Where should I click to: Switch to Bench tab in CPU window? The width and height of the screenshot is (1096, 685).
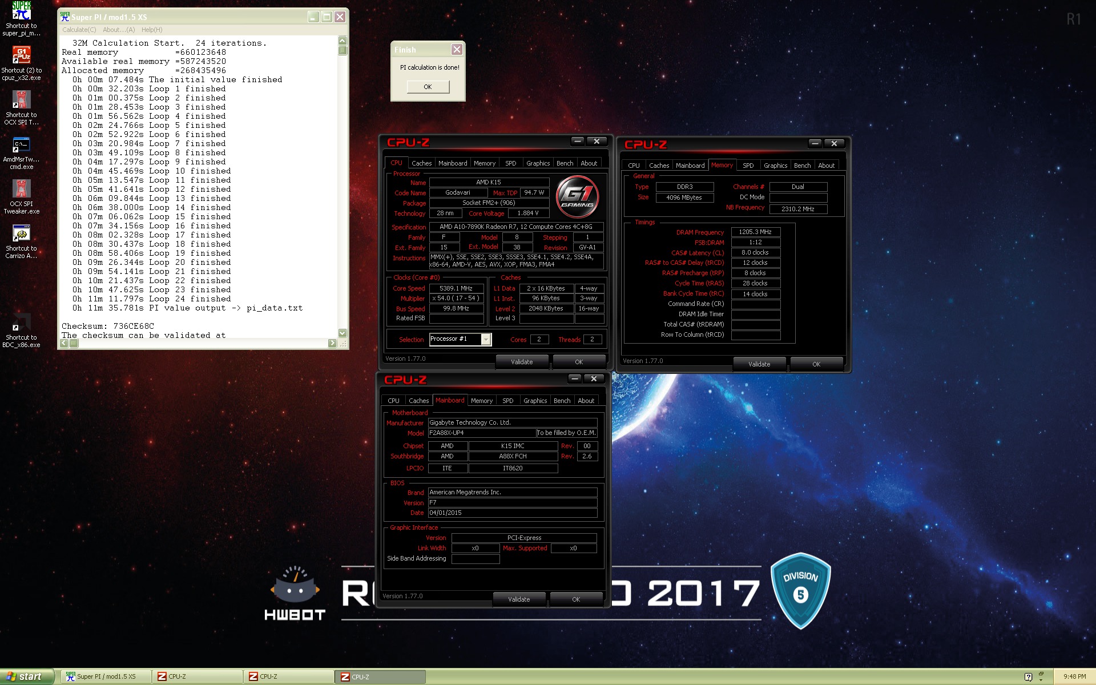click(x=565, y=163)
